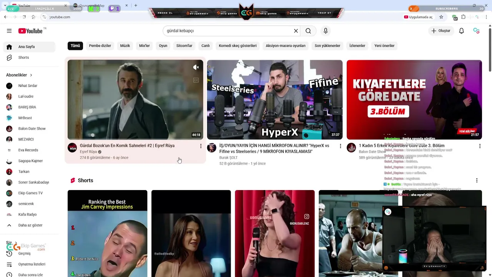Select Aksiyon-macera oyunları chip
Viewport: 492px width, 277px height.
[x=286, y=46]
